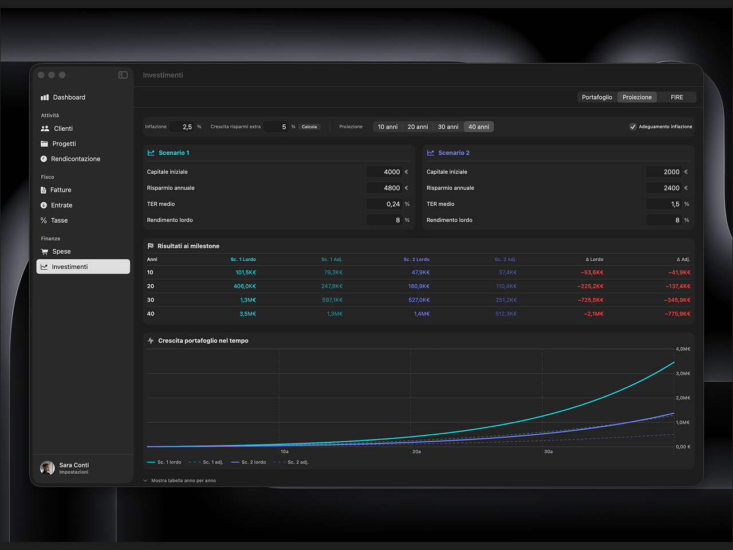This screenshot has height=550, width=733.
Task: Click the 406,0K€ table cell
Action: coord(245,286)
